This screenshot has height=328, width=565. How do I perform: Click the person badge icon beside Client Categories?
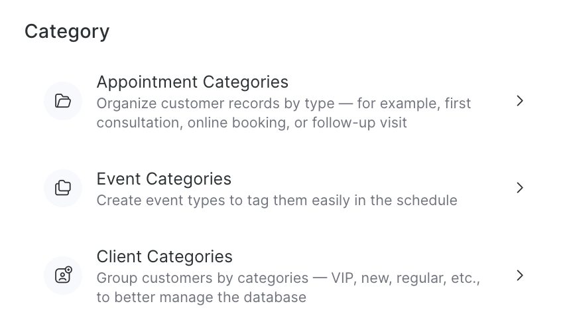63,275
